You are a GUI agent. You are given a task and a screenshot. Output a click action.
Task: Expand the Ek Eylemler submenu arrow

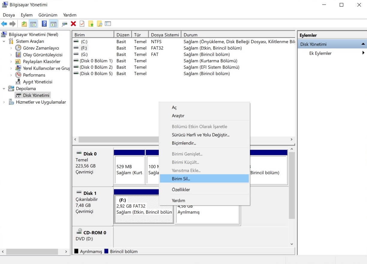coord(363,53)
